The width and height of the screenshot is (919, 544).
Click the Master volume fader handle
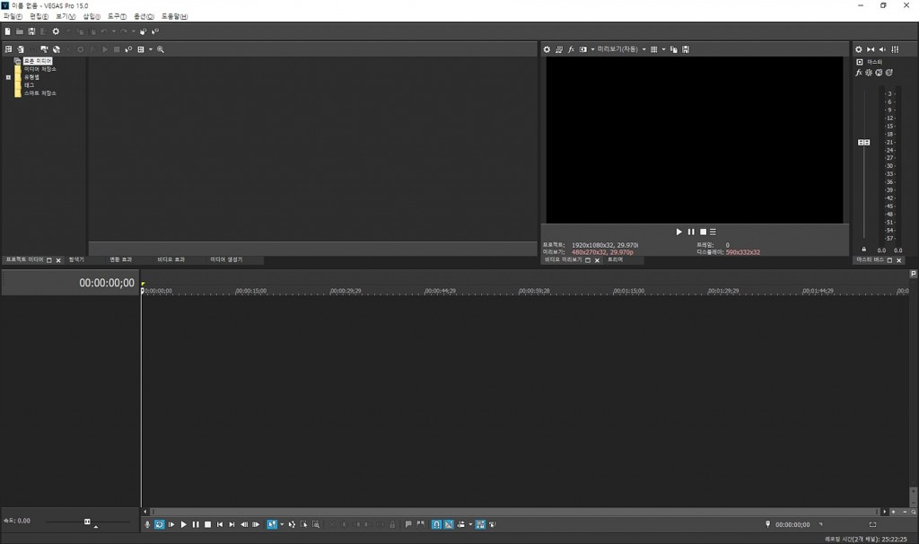point(863,143)
